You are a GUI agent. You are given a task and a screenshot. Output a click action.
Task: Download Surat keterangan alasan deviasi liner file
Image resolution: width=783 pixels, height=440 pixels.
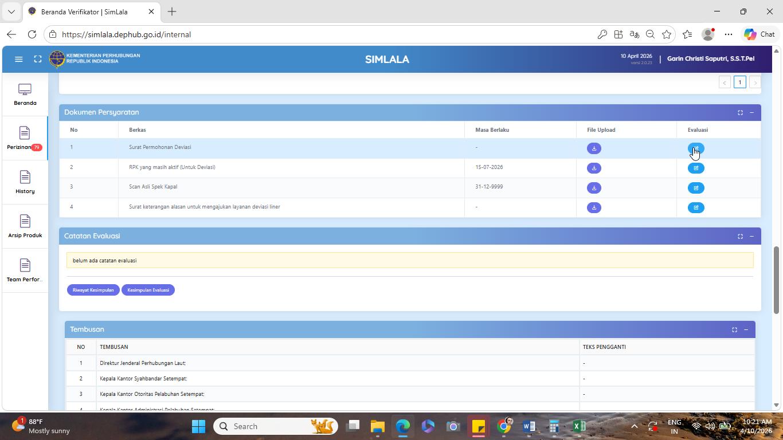[594, 207]
